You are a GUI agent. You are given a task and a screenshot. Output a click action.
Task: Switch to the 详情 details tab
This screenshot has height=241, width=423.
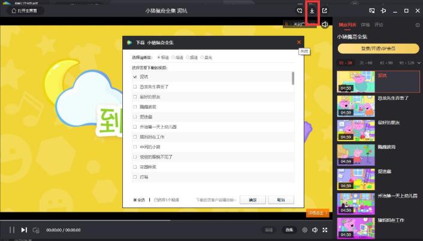[365, 25]
